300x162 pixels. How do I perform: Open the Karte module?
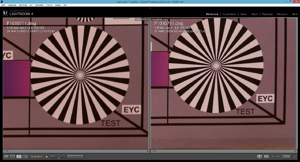pos(244,14)
